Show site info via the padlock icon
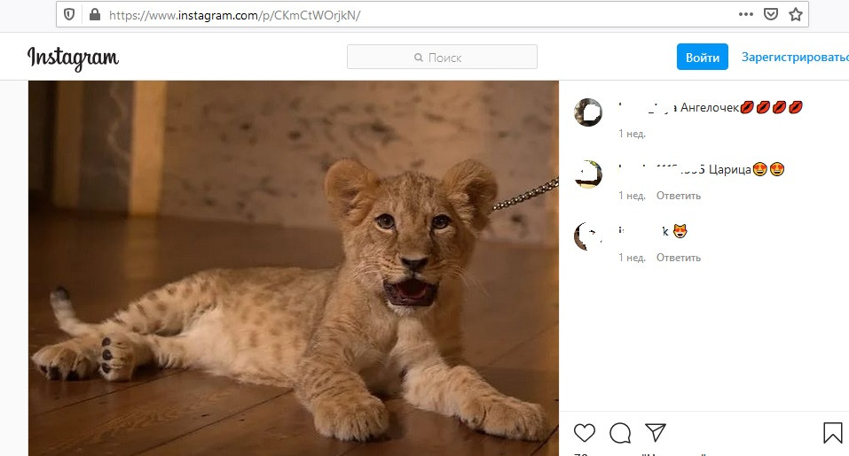Viewport: 849px width, 456px height. (94, 15)
